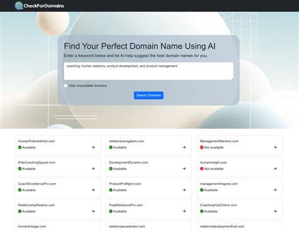Select the HumanPotentialHub.com domain name
Image resolution: width=299 pixels, height=231 pixels.
37,141
